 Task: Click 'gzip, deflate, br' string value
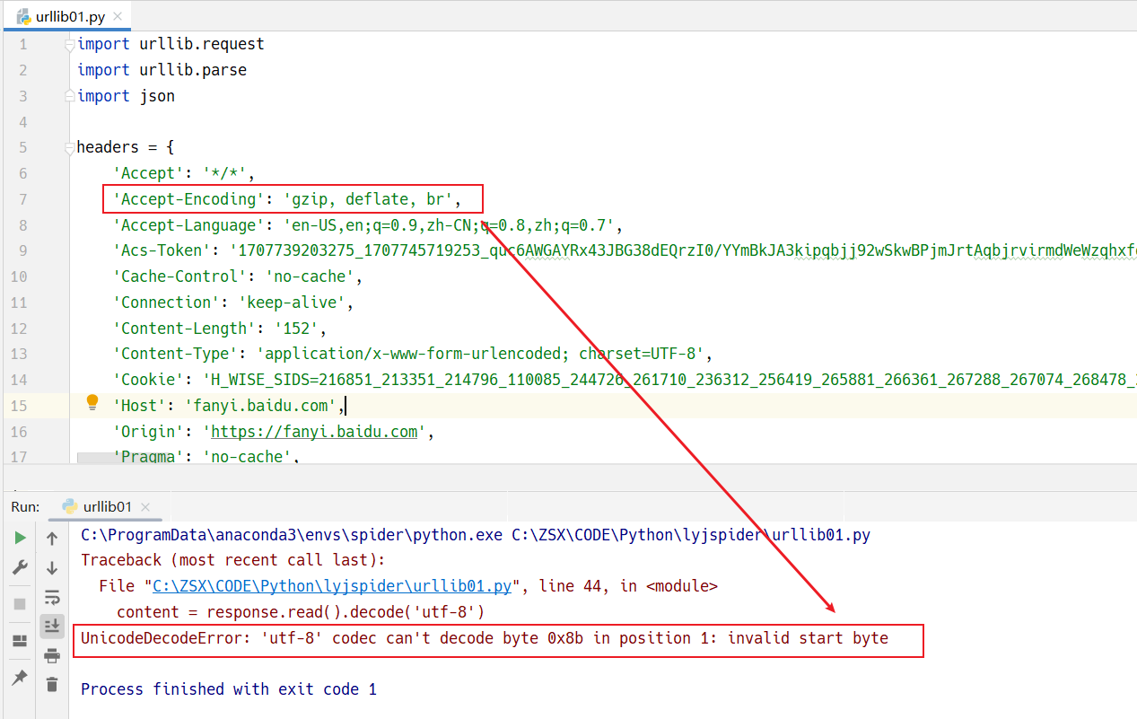coord(368,199)
